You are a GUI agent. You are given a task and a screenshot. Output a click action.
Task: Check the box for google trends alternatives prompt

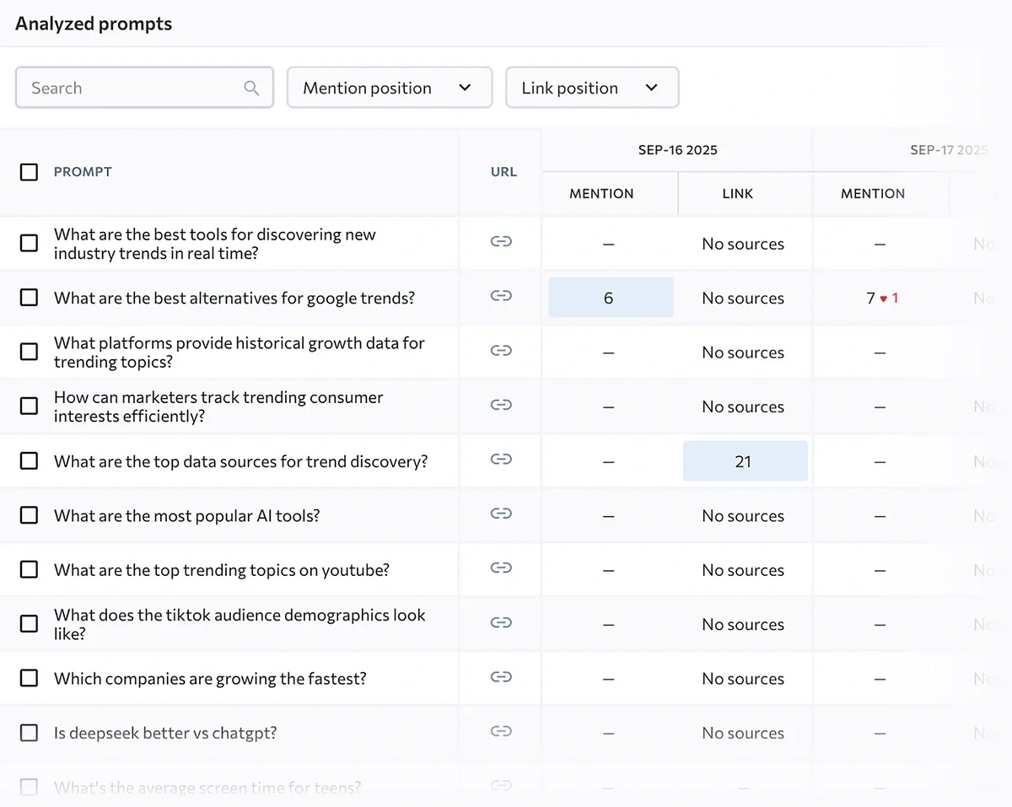[29, 298]
